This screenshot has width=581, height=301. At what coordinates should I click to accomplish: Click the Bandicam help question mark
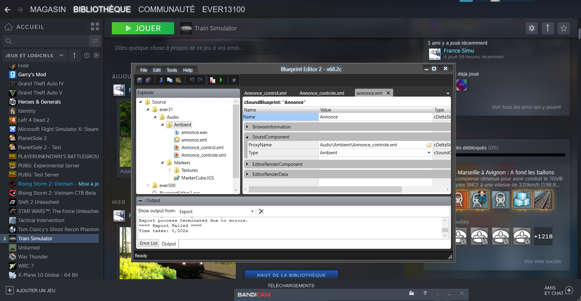(x=425, y=293)
